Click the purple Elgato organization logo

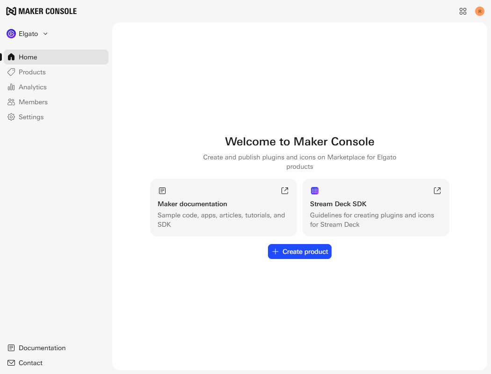(11, 34)
